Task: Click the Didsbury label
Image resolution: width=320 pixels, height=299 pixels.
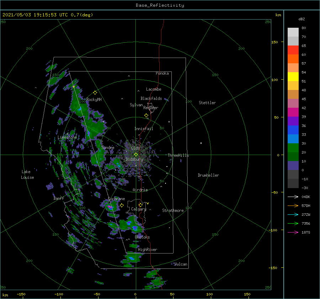Action: tap(134, 159)
